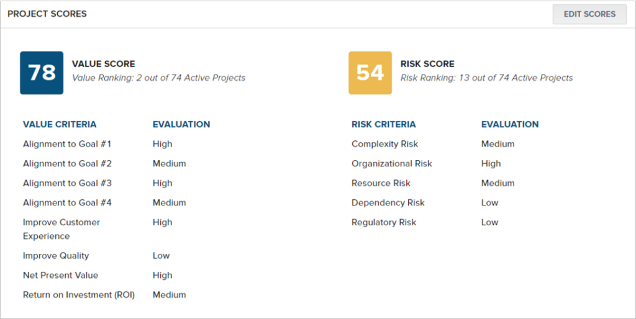Select Improve Customer Experience criterion
636x319 pixels.
(61, 229)
